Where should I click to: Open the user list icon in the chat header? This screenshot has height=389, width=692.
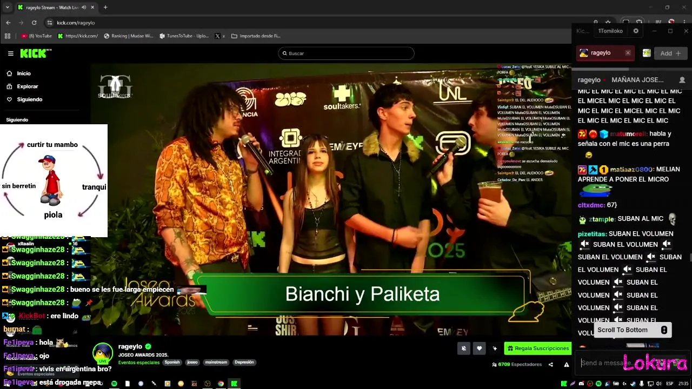pos(682,80)
